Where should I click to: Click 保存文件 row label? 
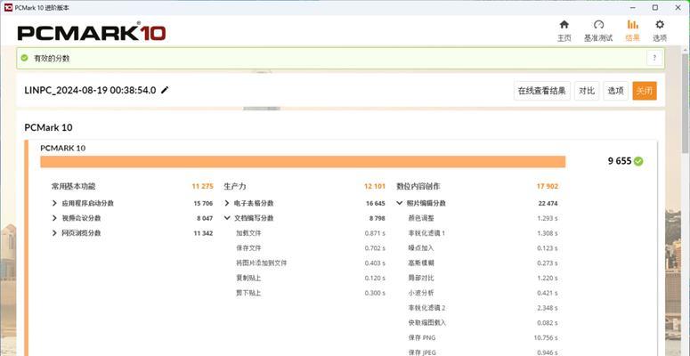coord(248,248)
